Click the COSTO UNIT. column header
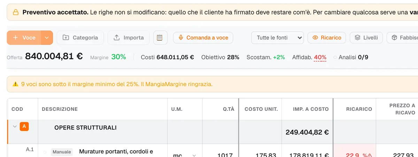Image resolution: width=418 pixels, height=157 pixels. point(261,109)
